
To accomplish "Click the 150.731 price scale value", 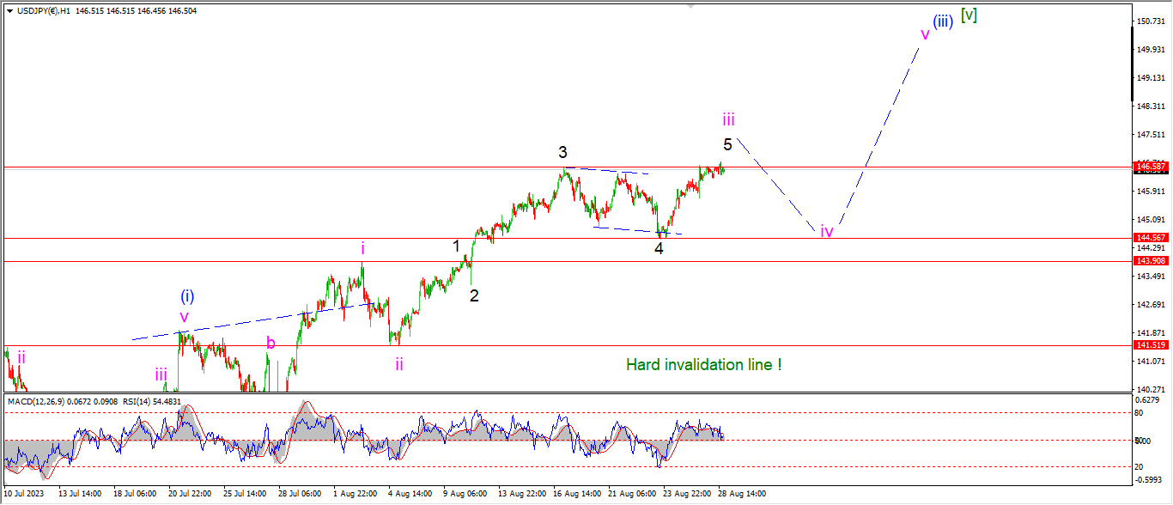I will pos(1150,21).
